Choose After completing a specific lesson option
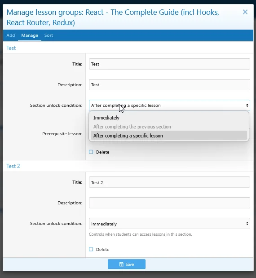 click(x=169, y=136)
